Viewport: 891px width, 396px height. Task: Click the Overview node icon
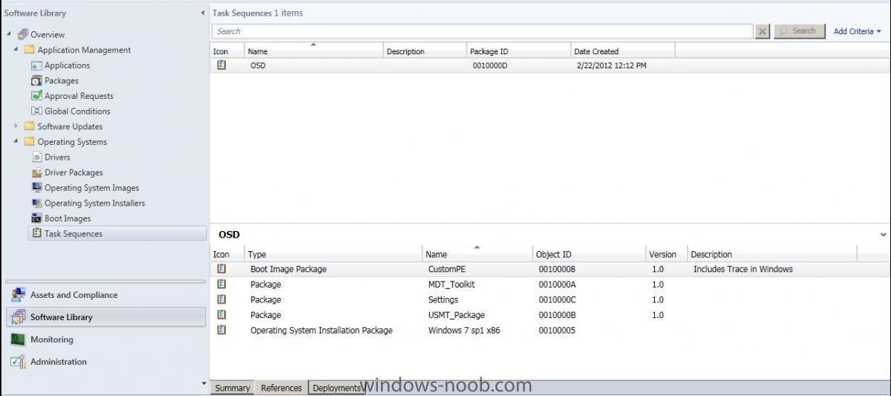click(x=22, y=34)
